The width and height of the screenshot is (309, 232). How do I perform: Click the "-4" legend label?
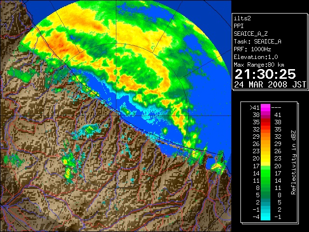256,217
